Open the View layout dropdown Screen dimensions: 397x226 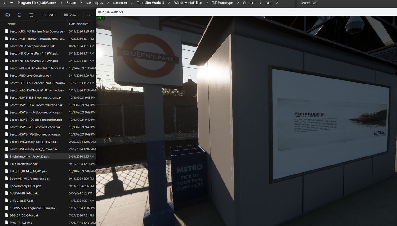tap(72, 15)
